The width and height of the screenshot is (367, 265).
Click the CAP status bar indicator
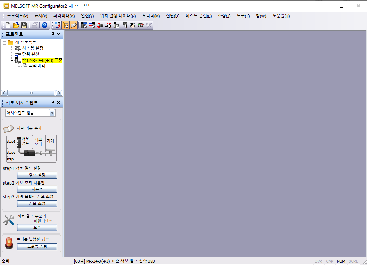point(329,261)
